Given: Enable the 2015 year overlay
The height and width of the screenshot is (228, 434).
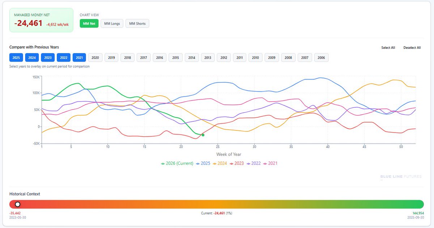Looking at the screenshot, I should 175,57.
